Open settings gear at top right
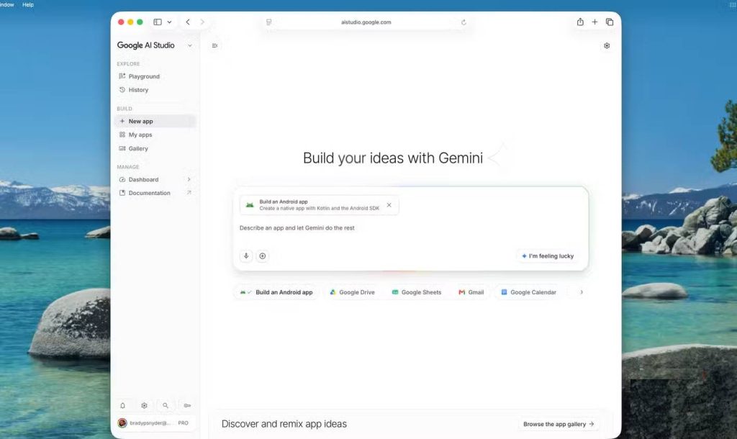This screenshot has height=439, width=737. [607, 45]
